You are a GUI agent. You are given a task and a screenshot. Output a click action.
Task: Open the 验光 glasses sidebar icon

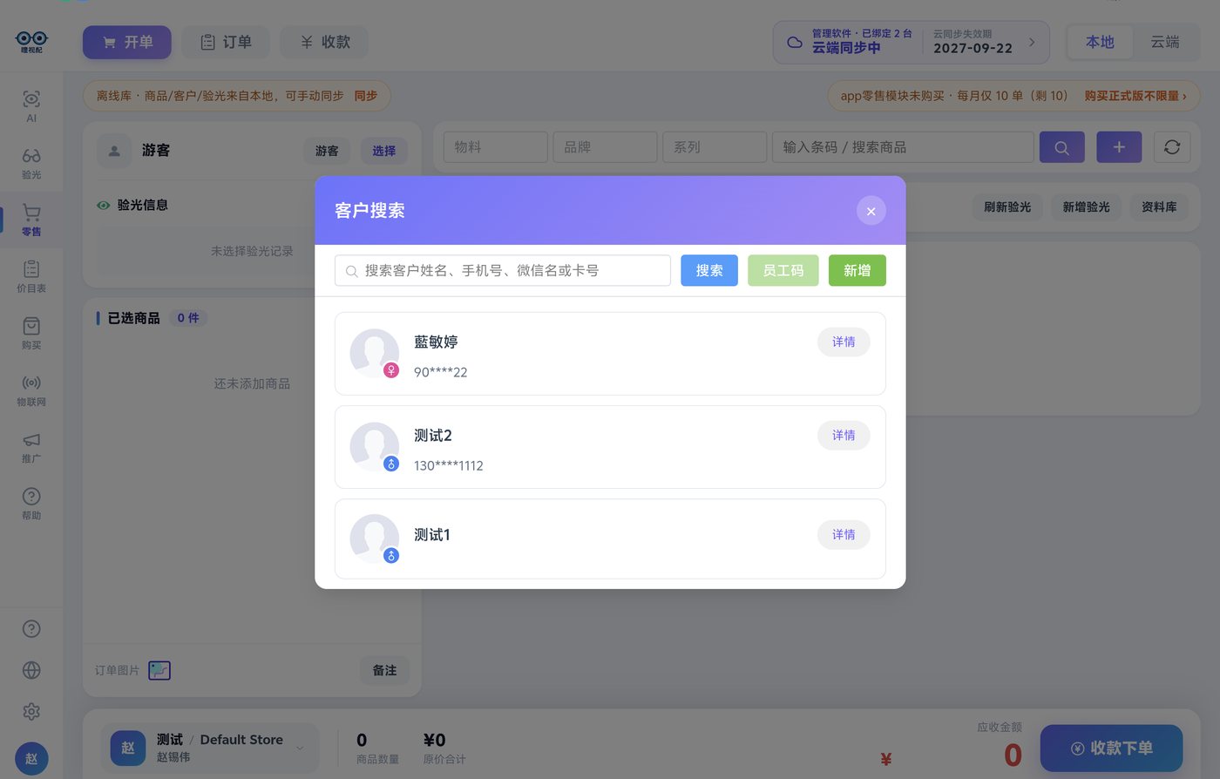pos(31,162)
